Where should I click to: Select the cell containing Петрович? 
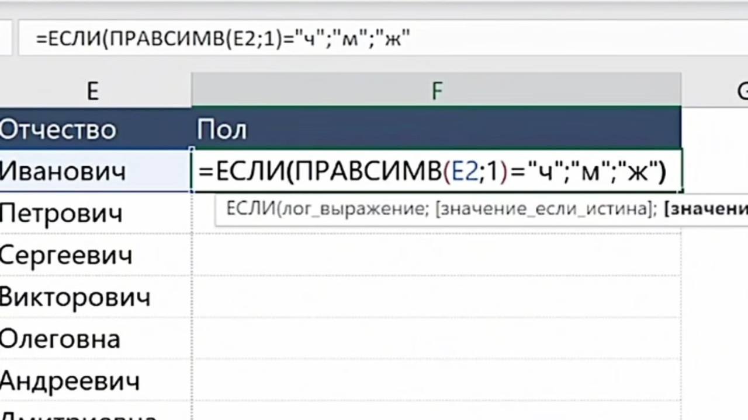pyautogui.click(x=95, y=212)
